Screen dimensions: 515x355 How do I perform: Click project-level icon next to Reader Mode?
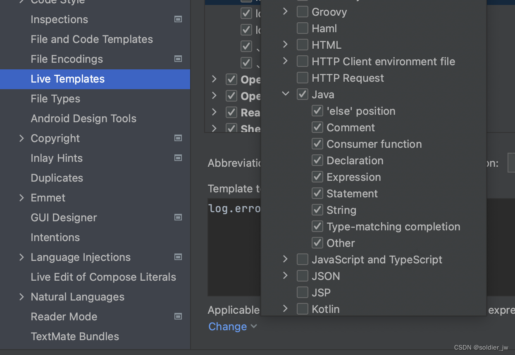178,317
